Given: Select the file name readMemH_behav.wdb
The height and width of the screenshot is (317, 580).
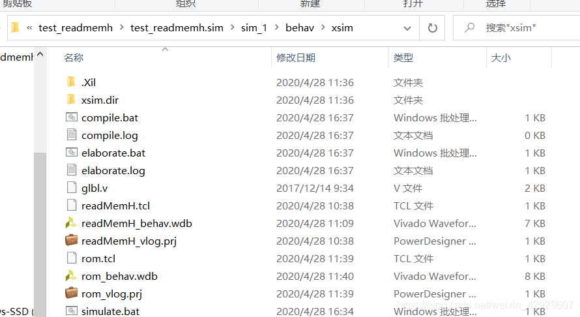Looking at the screenshot, I should (136, 223).
